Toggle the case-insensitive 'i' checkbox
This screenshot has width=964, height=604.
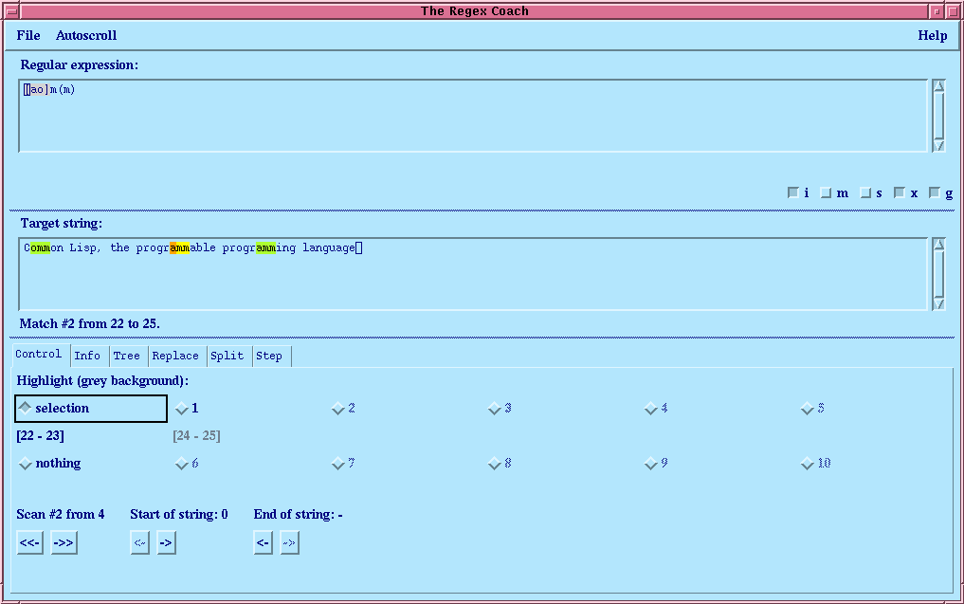(793, 192)
